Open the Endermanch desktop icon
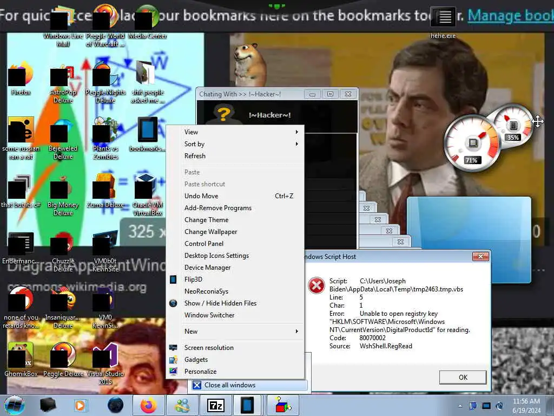Screen dimensions: 554x416 (x=21, y=248)
